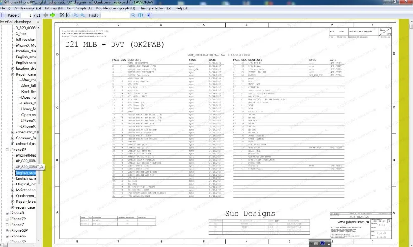Toggle the side panel layout icon
This screenshot has width=413, height=247.
(2, 15)
